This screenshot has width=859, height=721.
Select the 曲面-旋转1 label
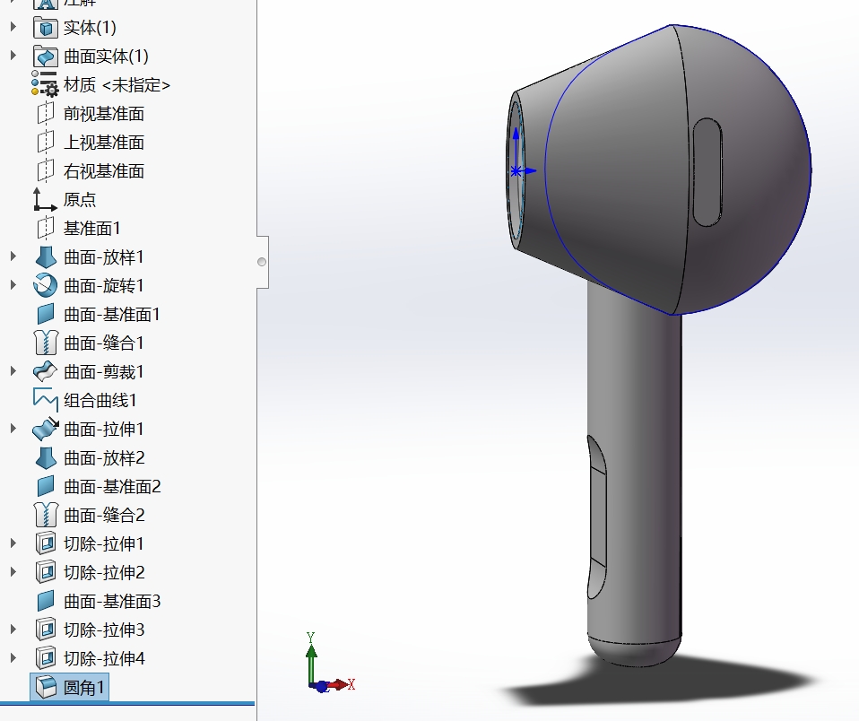click(103, 285)
